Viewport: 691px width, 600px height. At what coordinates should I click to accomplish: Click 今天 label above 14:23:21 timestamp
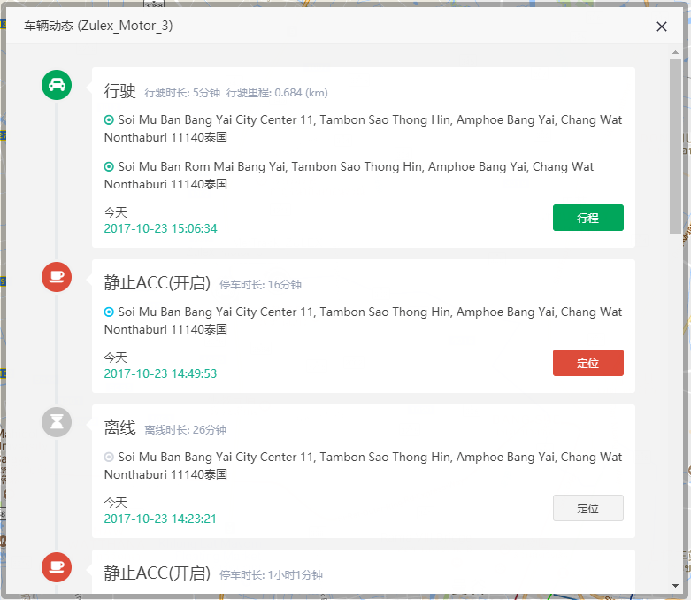click(x=115, y=503)
